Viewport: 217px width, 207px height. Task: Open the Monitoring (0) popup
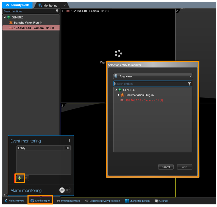click(x=40, y=201)
